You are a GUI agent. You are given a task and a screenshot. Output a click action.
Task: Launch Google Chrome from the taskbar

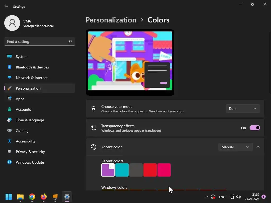coord(32,197)
